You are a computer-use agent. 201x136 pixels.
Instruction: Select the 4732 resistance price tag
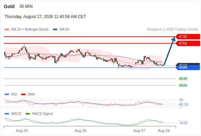188,36
